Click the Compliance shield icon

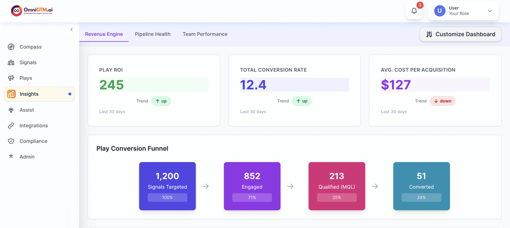[x=11, y=141]
